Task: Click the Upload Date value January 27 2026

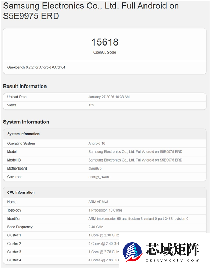Action: [109, 97]
